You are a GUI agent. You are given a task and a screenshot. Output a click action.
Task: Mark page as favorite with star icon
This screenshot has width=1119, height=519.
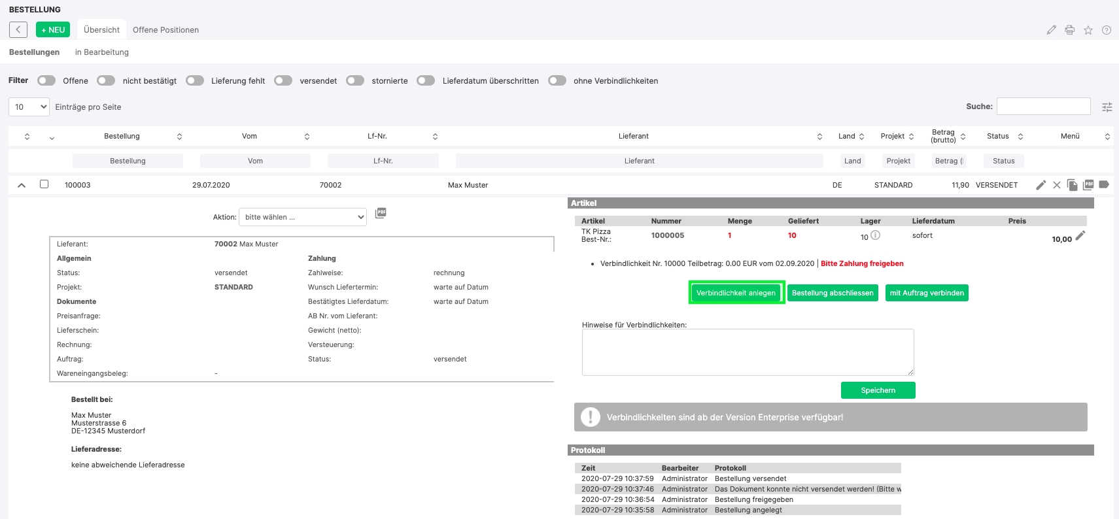1088,30
